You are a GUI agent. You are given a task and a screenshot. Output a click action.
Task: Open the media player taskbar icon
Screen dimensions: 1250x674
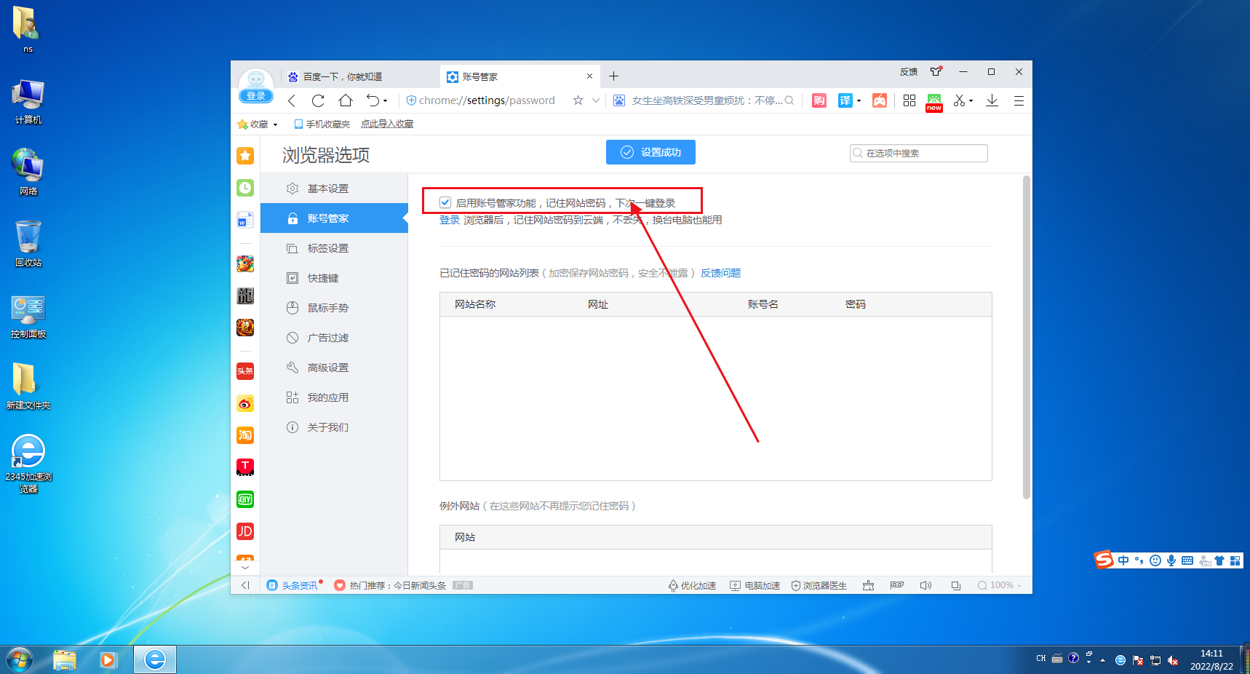pos(108,660)
